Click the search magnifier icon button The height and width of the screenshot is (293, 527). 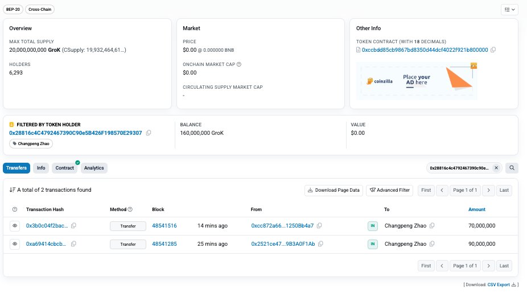(x=512, y=168)
